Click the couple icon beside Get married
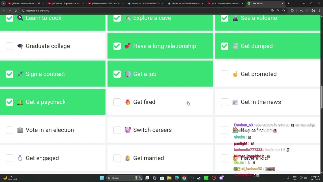The width and height of the screenshot is (323, 182). pos(128,158)
